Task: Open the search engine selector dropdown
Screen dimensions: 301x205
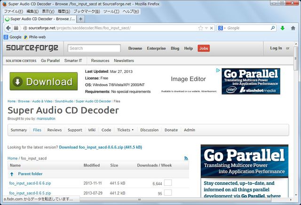Action: click(222, 28)
